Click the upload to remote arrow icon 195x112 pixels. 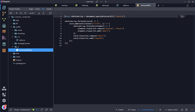(x=44, y=13)
